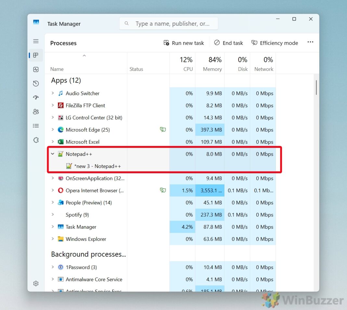Screen dimensions: 347x310
Task: Expand the Spotify process group
Action: [52, 215]
